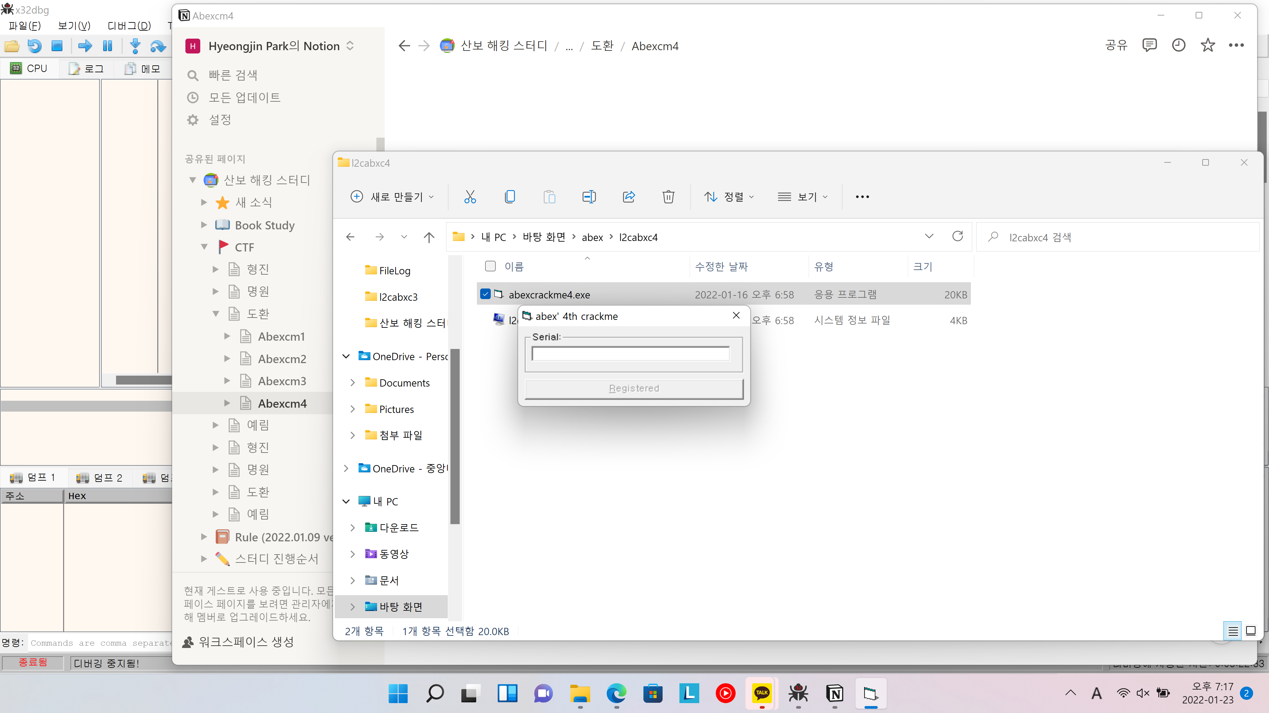Click 공유 share button in Notion

pos(1116,45)
